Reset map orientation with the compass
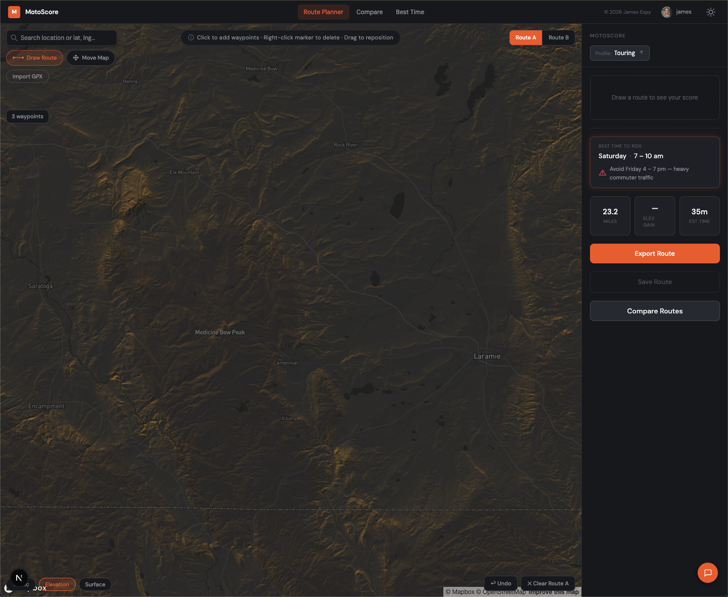 coord(19,578)
